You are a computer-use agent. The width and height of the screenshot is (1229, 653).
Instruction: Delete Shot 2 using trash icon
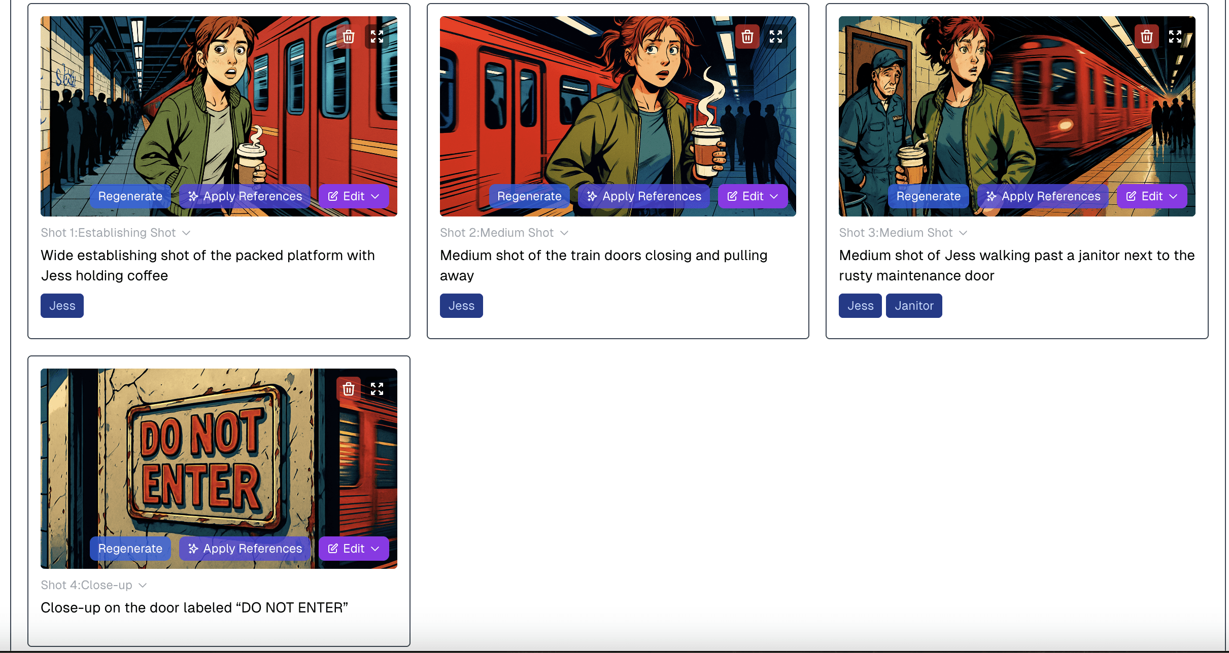coord(747,37)
